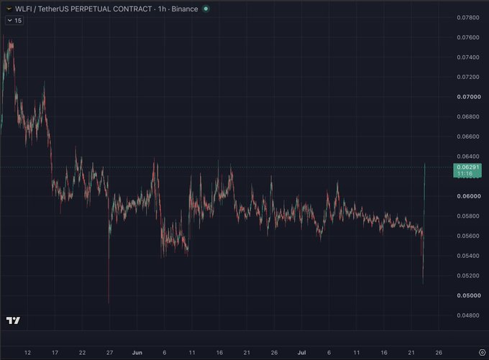Click the 0.05600 price axis label
489x360 pixels.
pyautogui.click(x=468, y=236)
